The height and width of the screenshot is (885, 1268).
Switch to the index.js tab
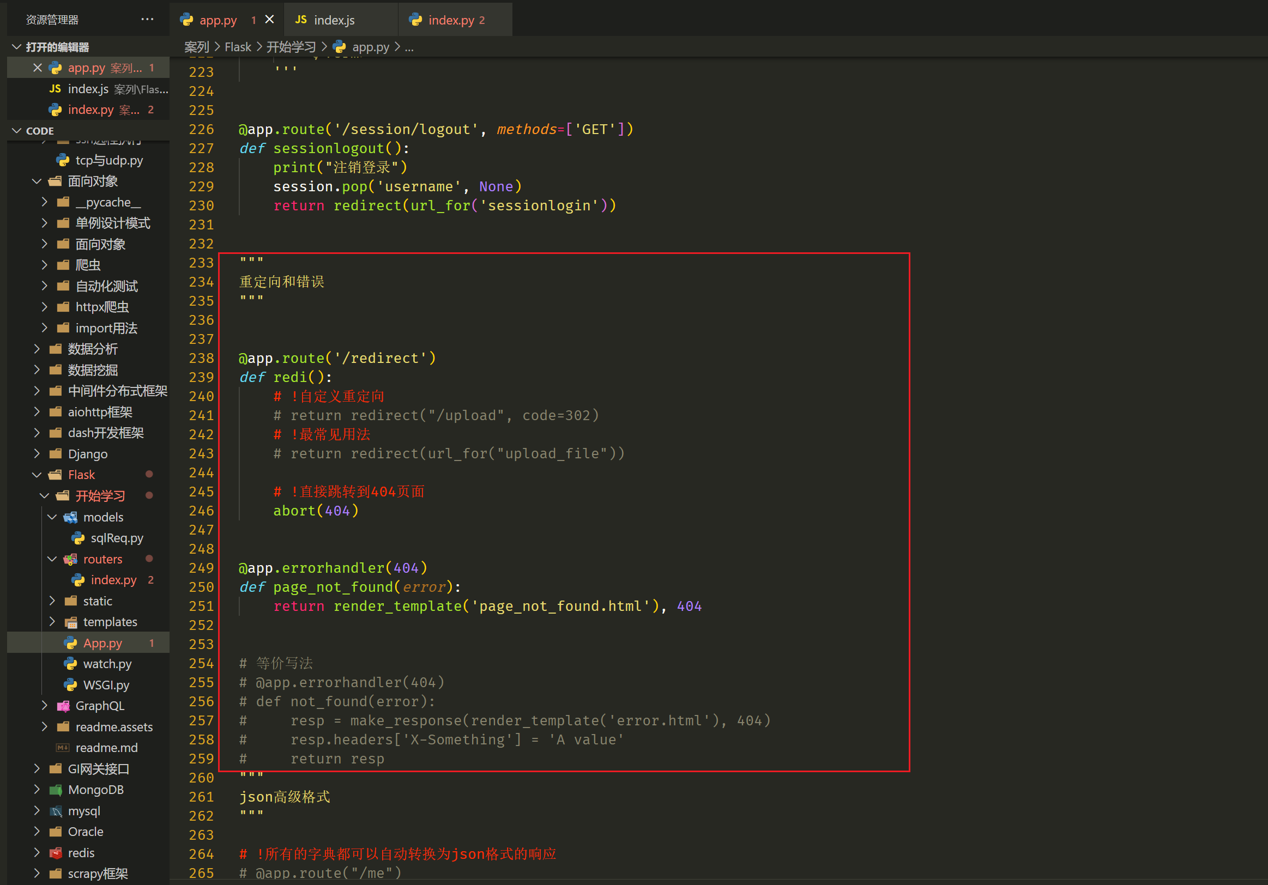tap(334, 20)
